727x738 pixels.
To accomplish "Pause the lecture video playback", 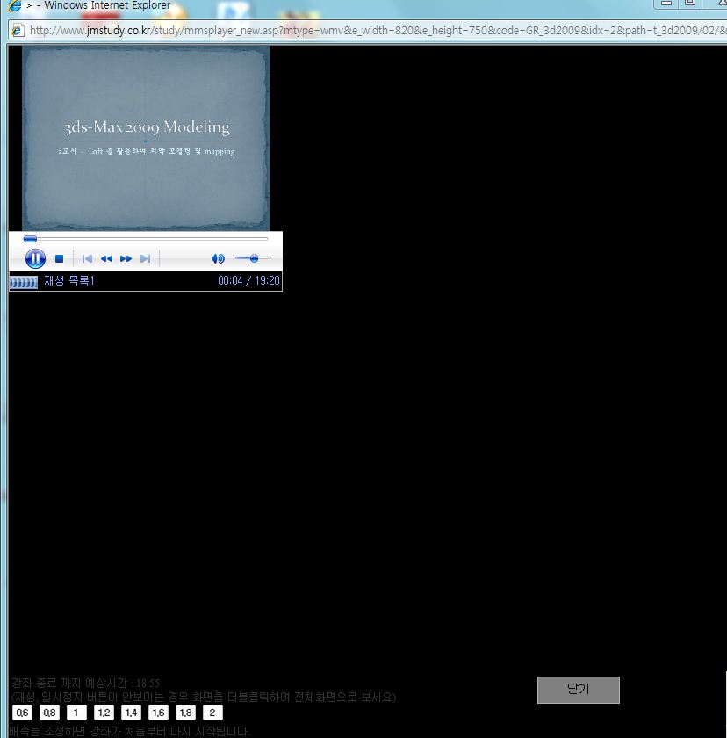I will pyautogui.click(x=35, y=258).
